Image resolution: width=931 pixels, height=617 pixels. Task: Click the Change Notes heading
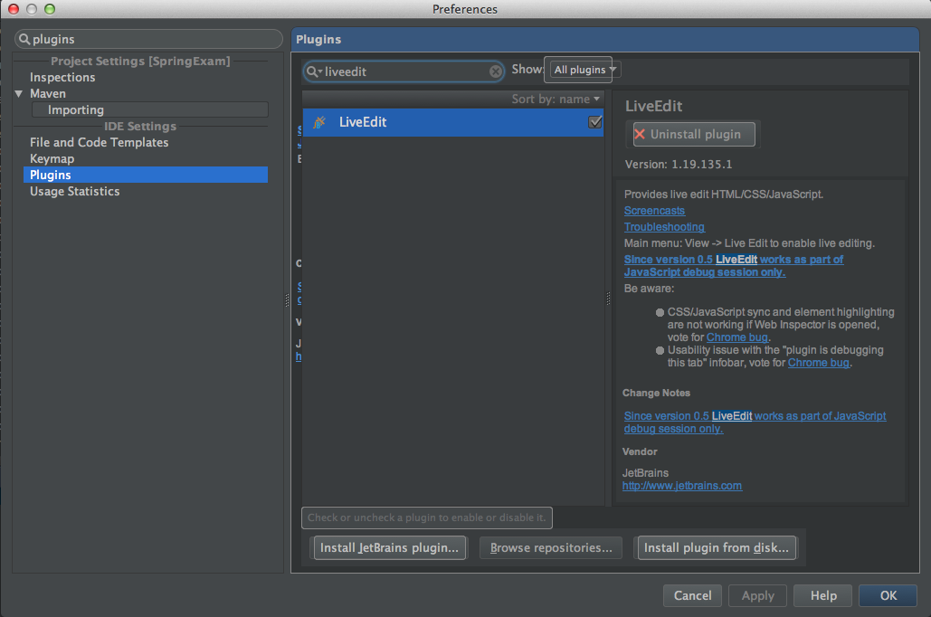(656, 394)
